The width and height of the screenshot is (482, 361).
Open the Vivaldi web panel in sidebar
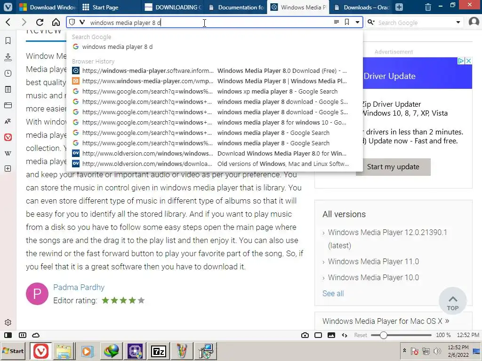pyautogui.click(x=8, y=137)
